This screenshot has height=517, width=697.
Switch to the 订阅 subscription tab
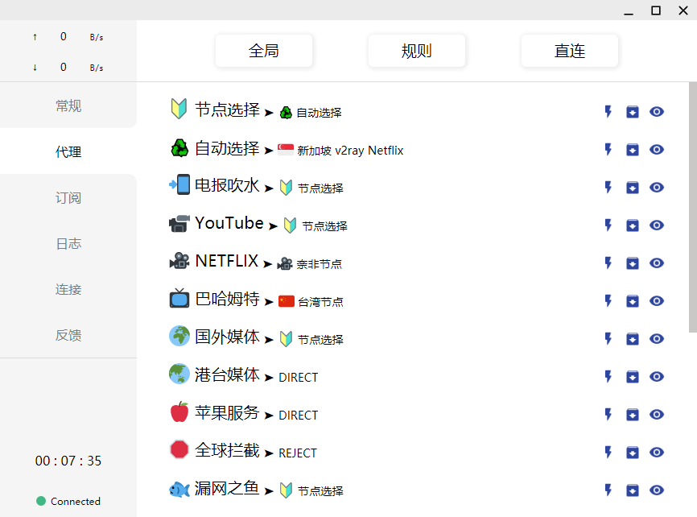point(68,197)
